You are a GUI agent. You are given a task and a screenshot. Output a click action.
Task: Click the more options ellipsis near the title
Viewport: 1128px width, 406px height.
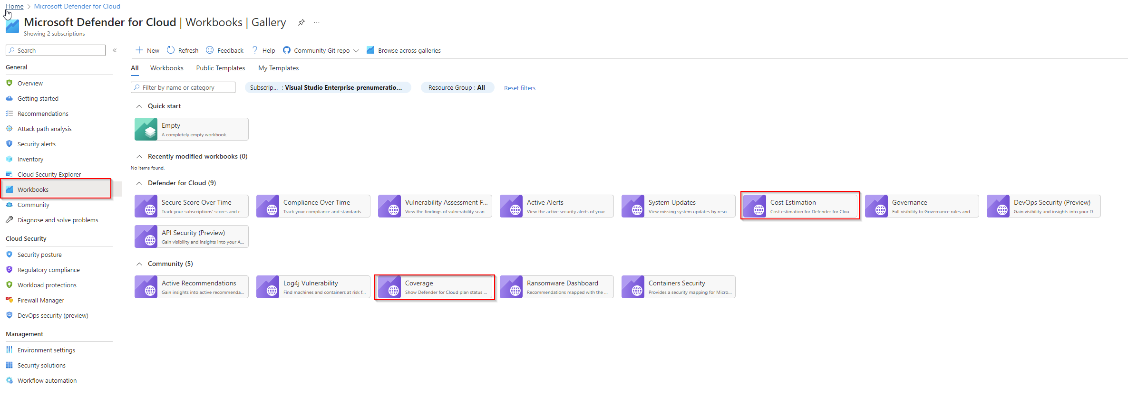pyautogui.click(x=317, y=22)
